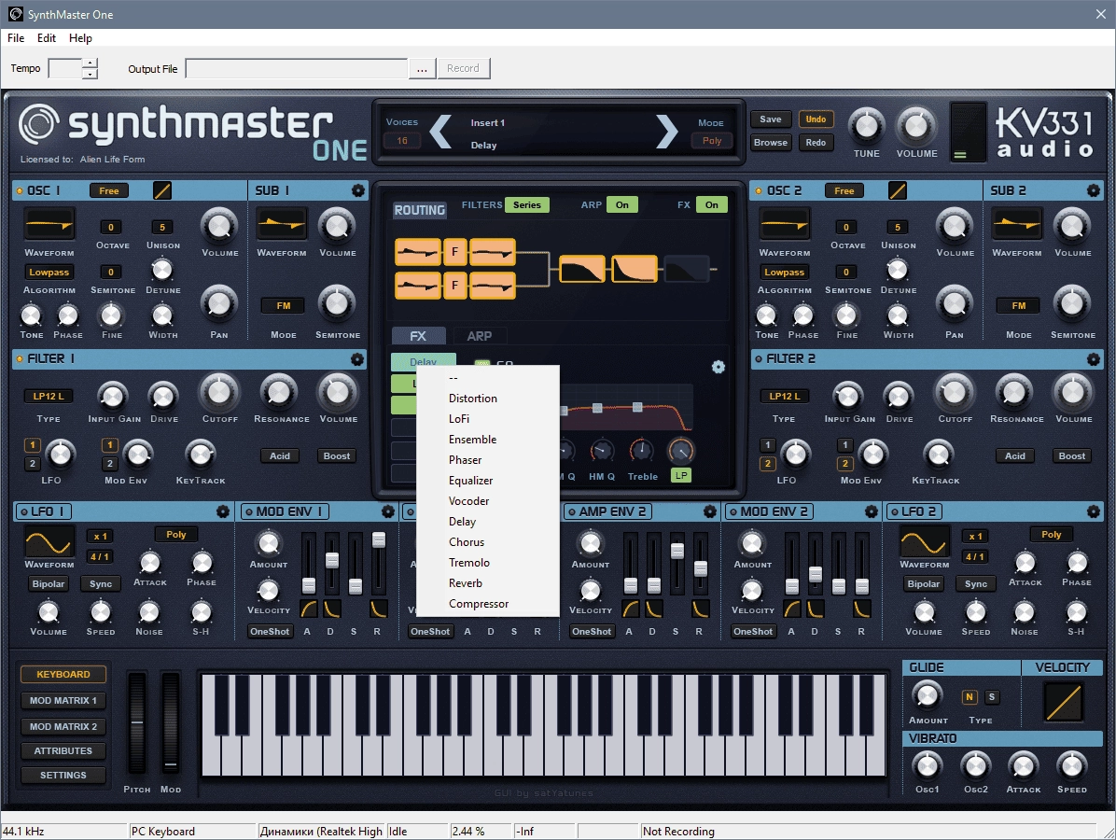The width and height of the screenshot is (1116, 840).
Task: Open the SUB 1 settings gear
Action: tap(358, 190)
